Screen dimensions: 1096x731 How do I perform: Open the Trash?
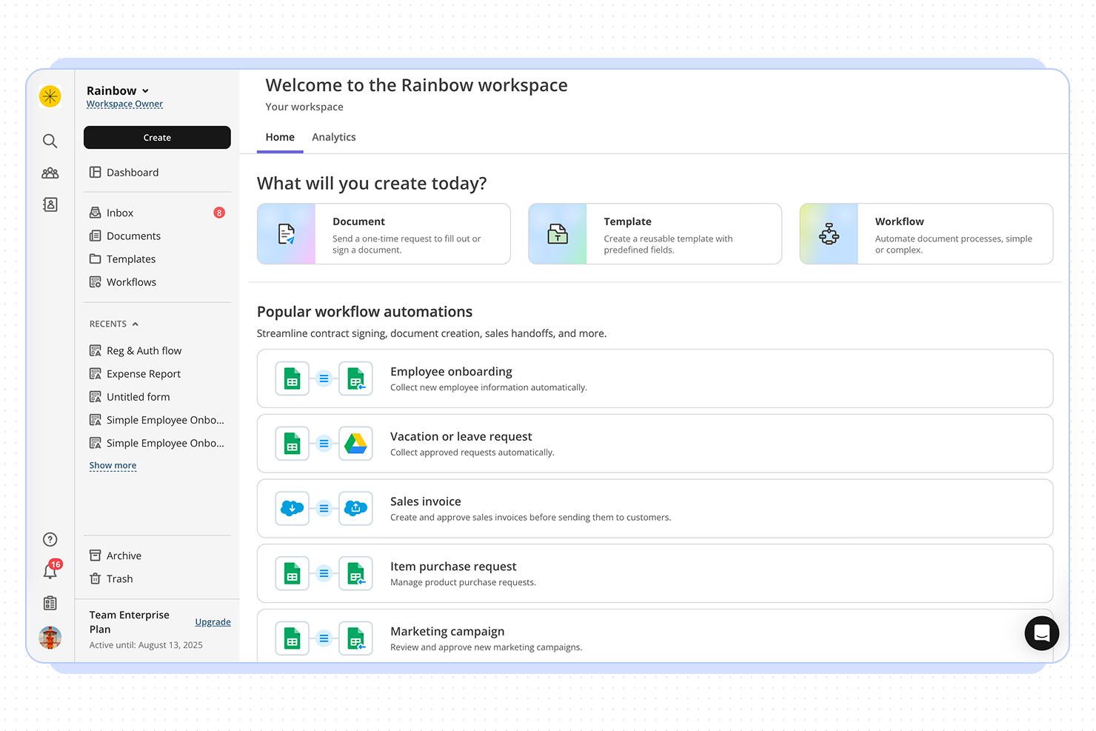tap(119, 578)
